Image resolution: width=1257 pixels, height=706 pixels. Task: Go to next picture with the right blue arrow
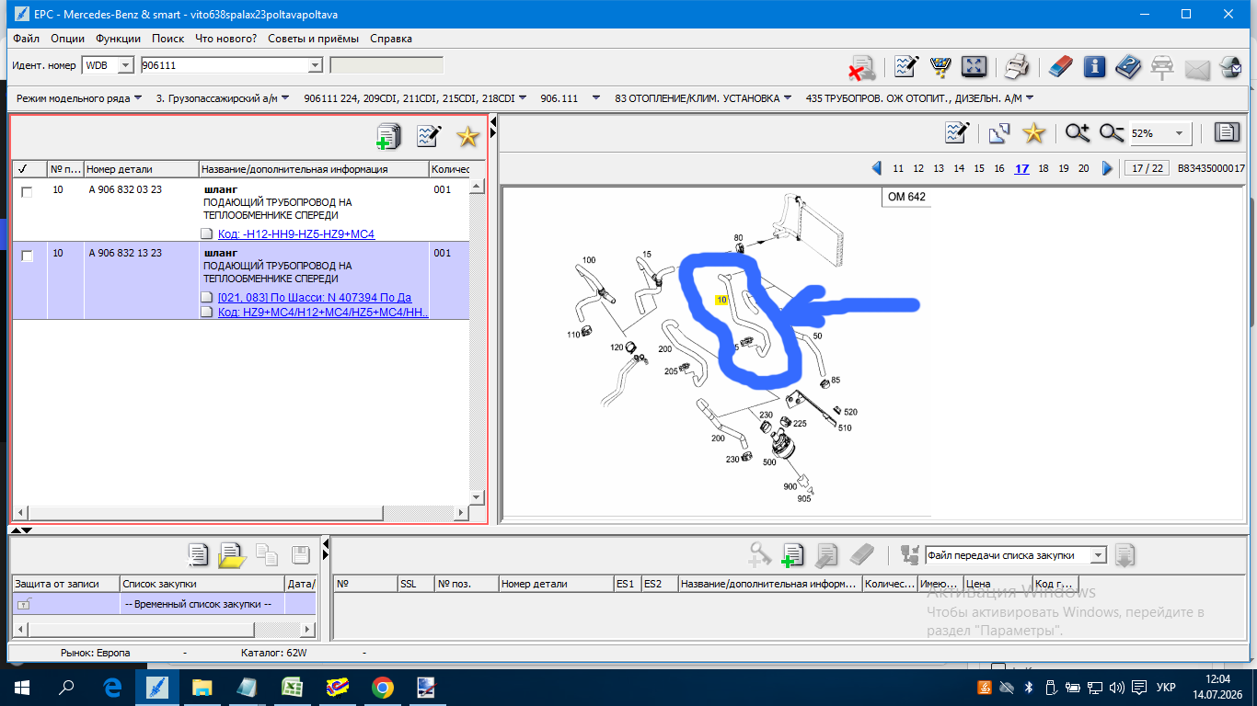click(1107, 168)
